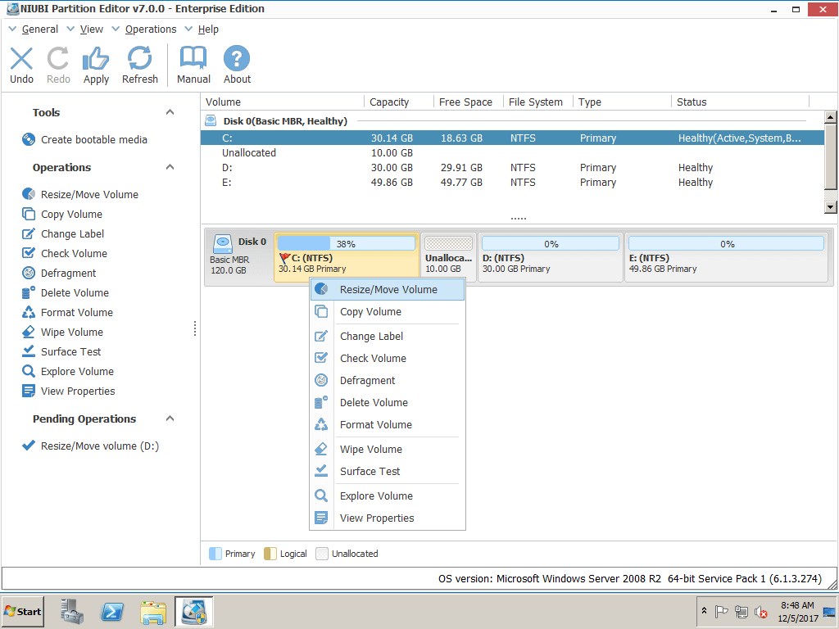Screen dimensions: 839x629
Task: Select the D: row in volume list
Action: pos(512,168)
